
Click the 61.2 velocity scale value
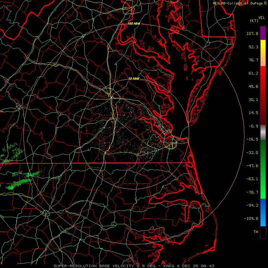[x=253, y=73]
